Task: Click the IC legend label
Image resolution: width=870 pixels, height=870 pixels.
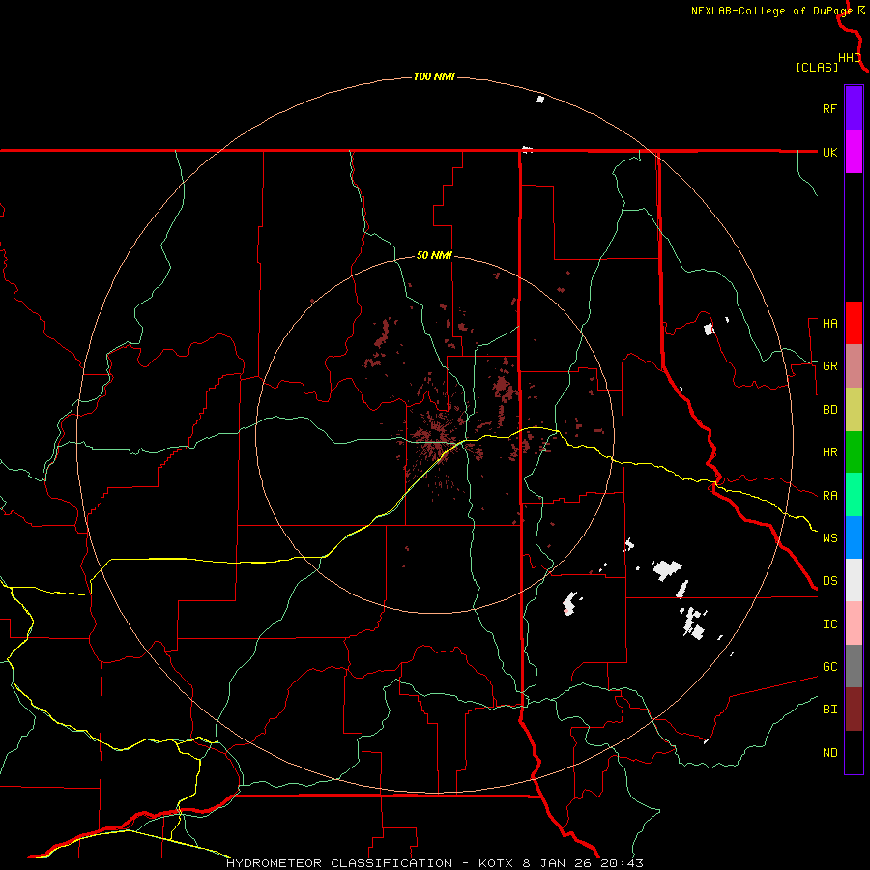Action: point(829,624)
